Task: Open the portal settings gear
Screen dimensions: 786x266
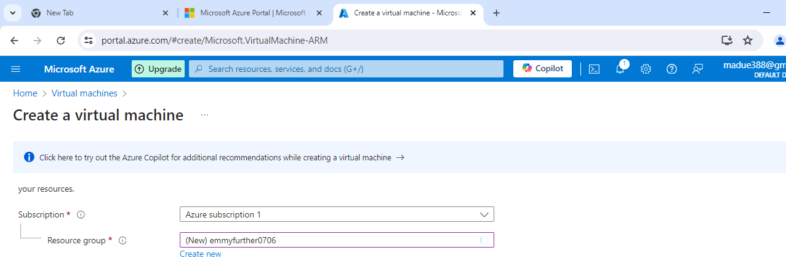Action: [x=646, y=69]
